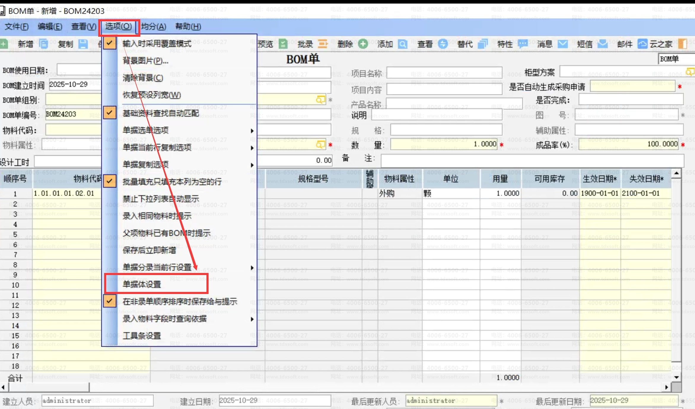Click the envelope icon beside 短信

point(563,44)
